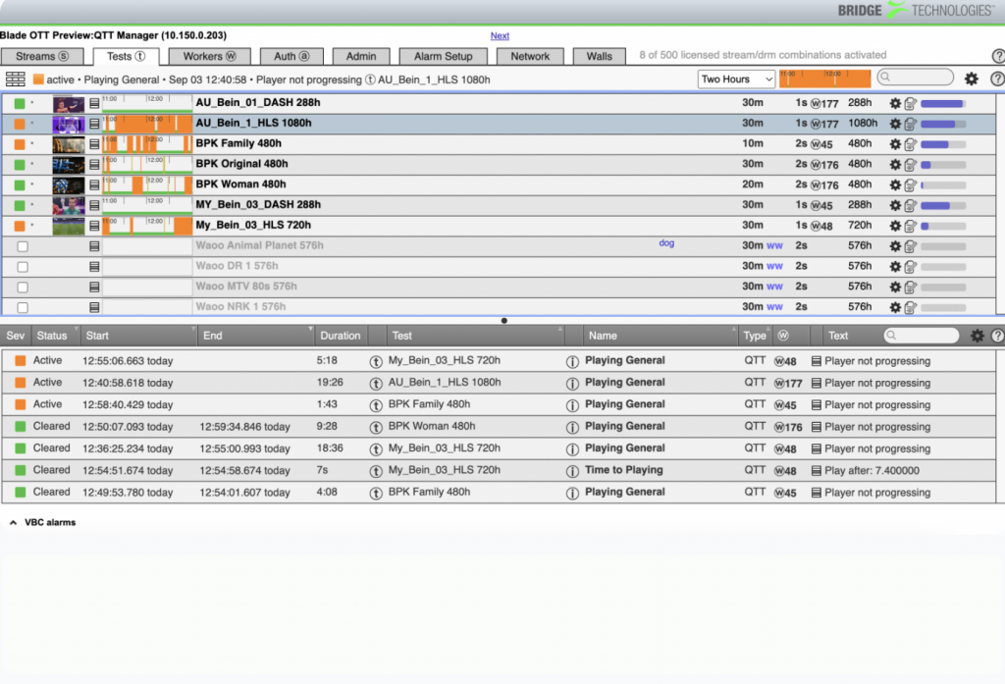Click the settings gear beside the tests search box

971,79
